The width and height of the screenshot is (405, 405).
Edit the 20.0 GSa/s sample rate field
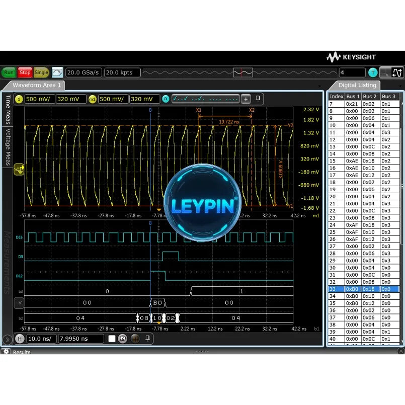click(84, 72)
